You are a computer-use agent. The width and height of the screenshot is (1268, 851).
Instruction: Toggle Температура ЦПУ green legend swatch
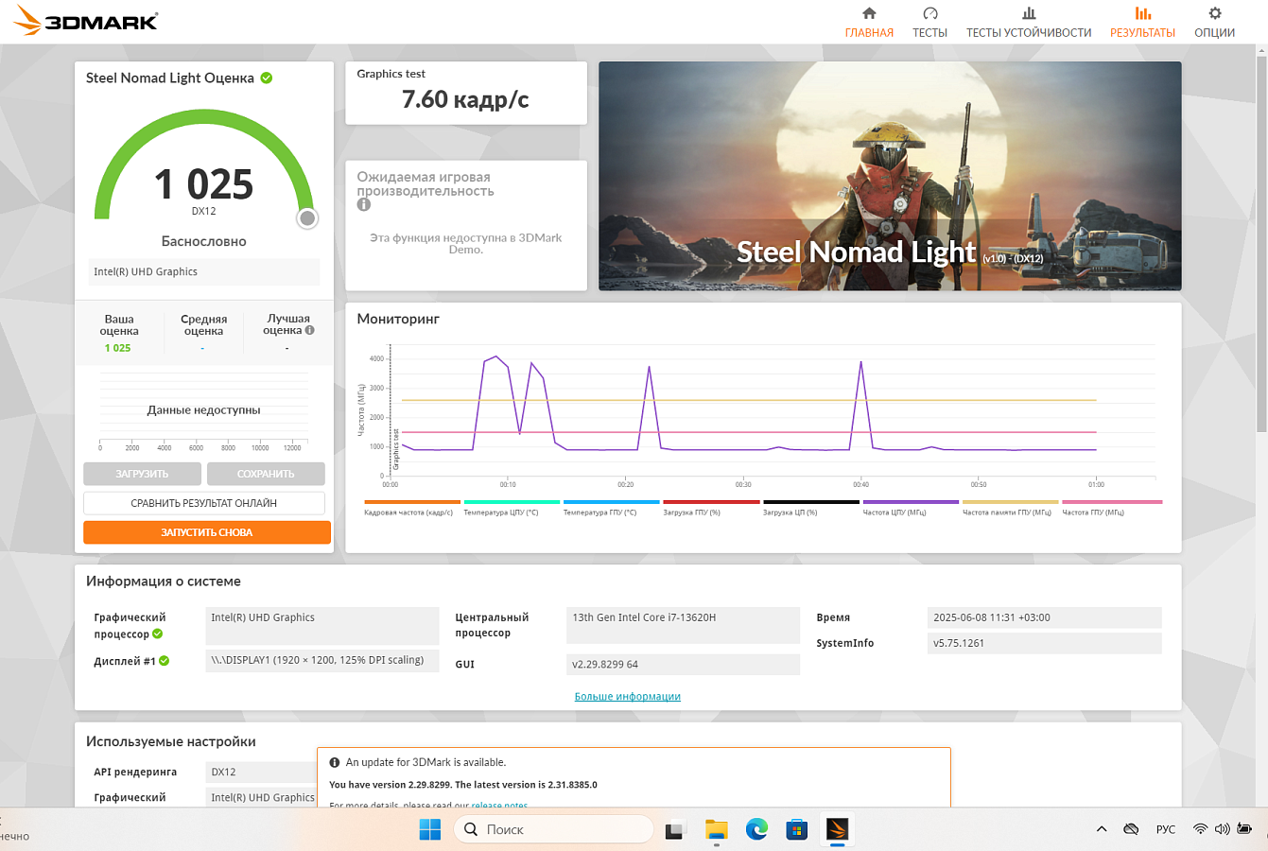(x=512, y=502)
